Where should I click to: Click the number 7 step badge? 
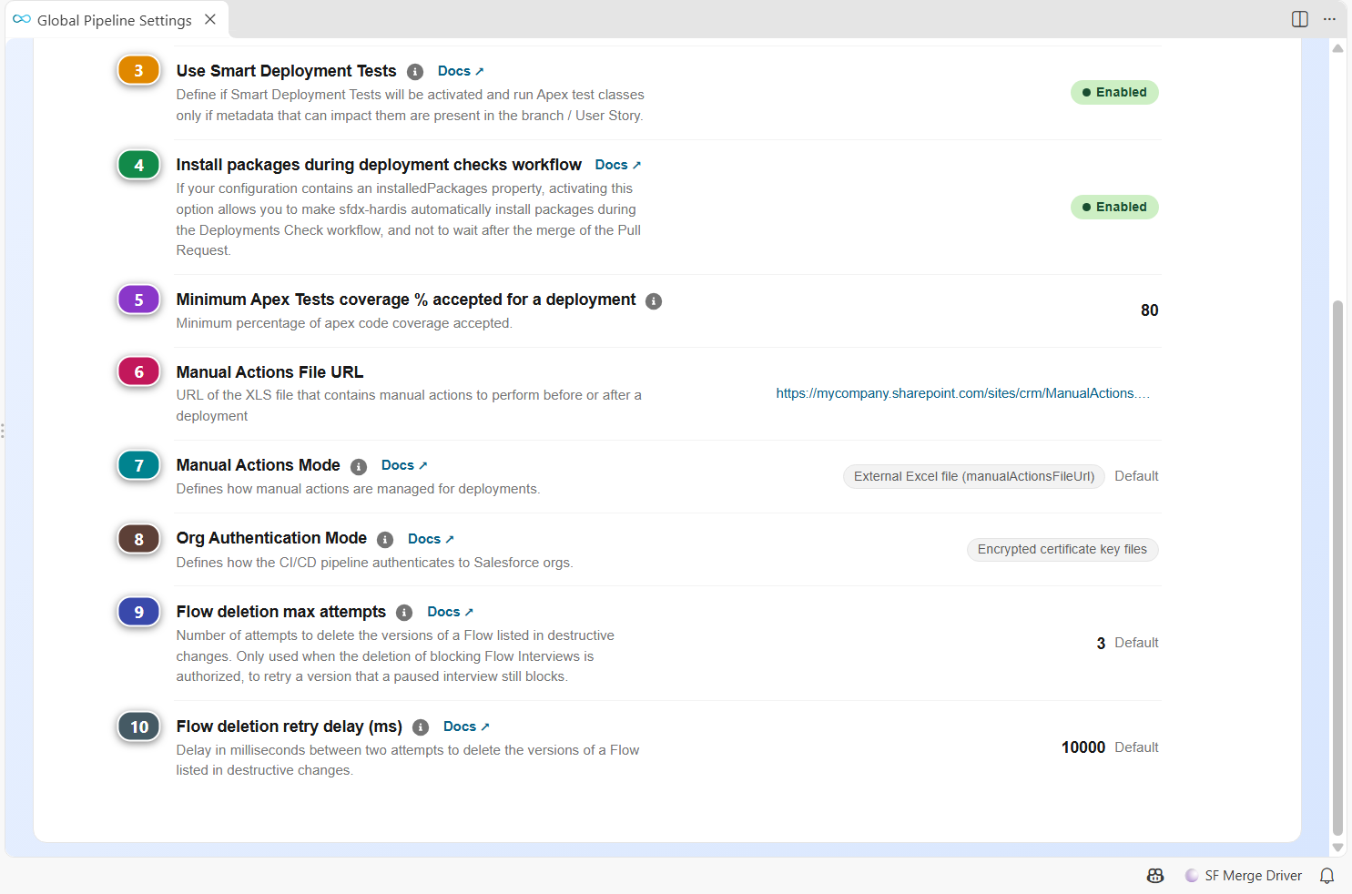(138, 465)
